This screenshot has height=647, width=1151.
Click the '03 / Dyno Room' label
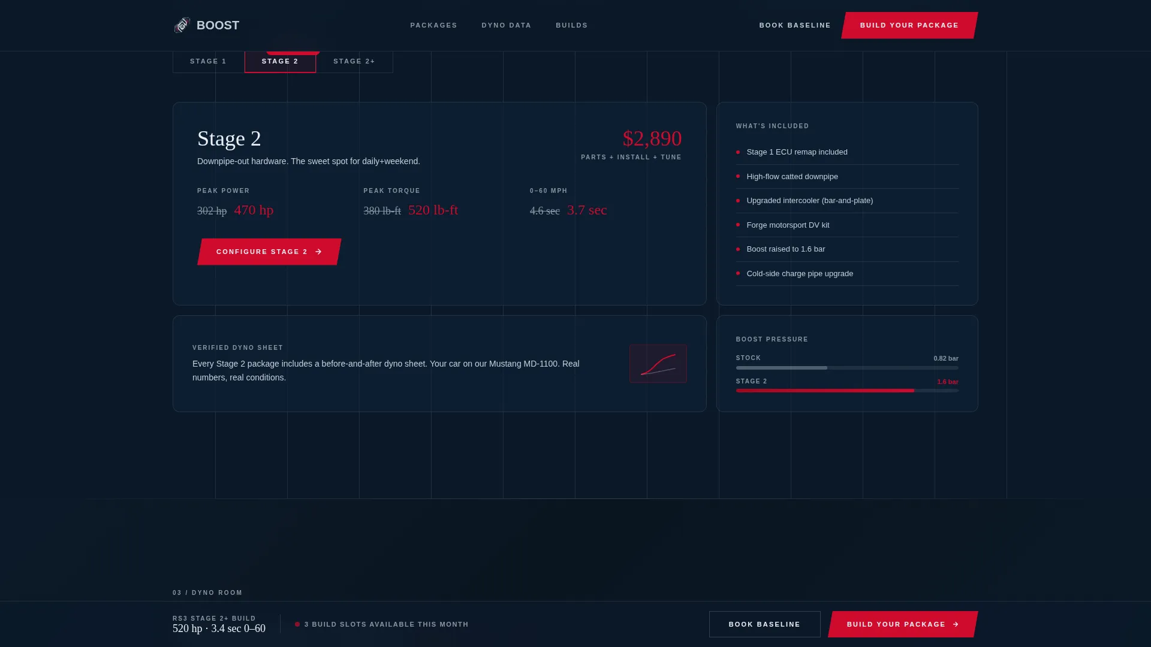pos(207,592)
